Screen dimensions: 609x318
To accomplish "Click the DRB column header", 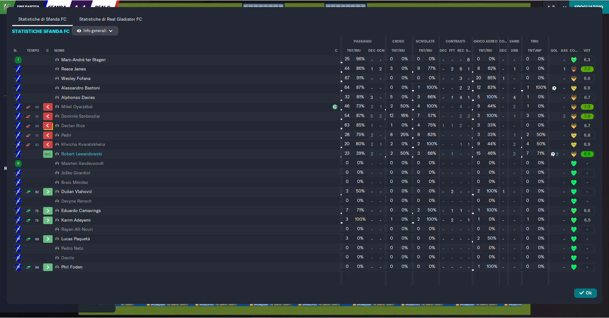I will [x=514, y=50].
